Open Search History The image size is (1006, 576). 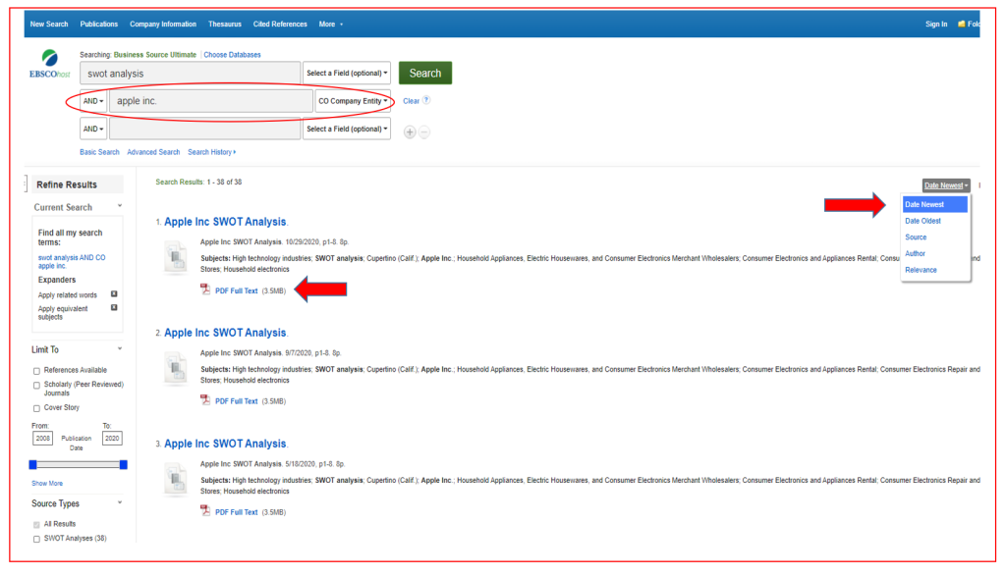[x=212, y=152]
